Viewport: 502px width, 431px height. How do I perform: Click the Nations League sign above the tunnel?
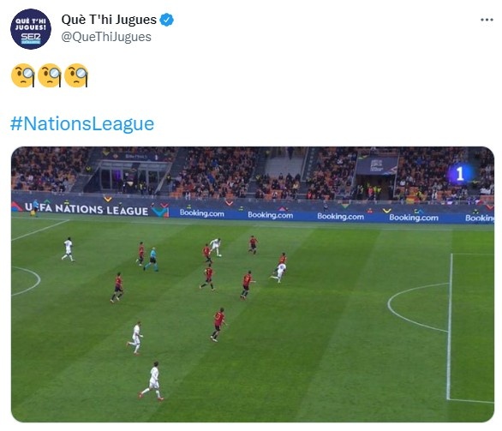coord(377,165)
